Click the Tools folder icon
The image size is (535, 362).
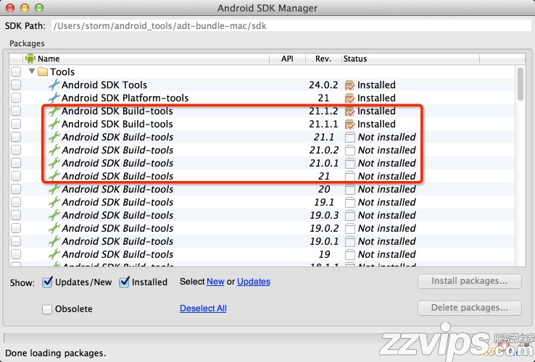click(43, 72)
